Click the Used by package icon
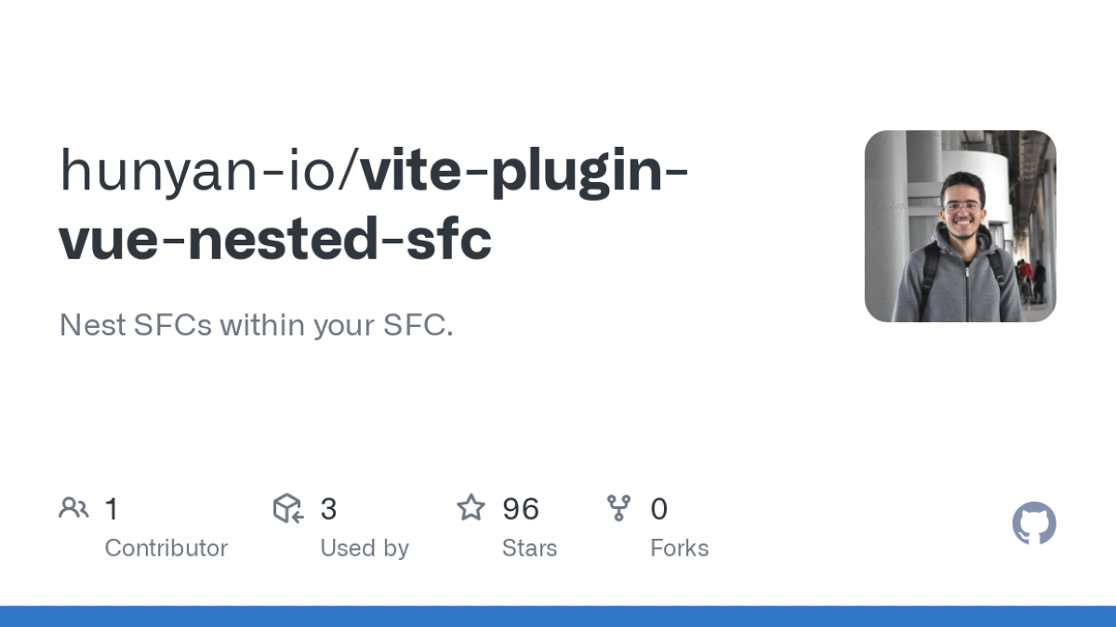1116x627 pixels. (288, 508)
